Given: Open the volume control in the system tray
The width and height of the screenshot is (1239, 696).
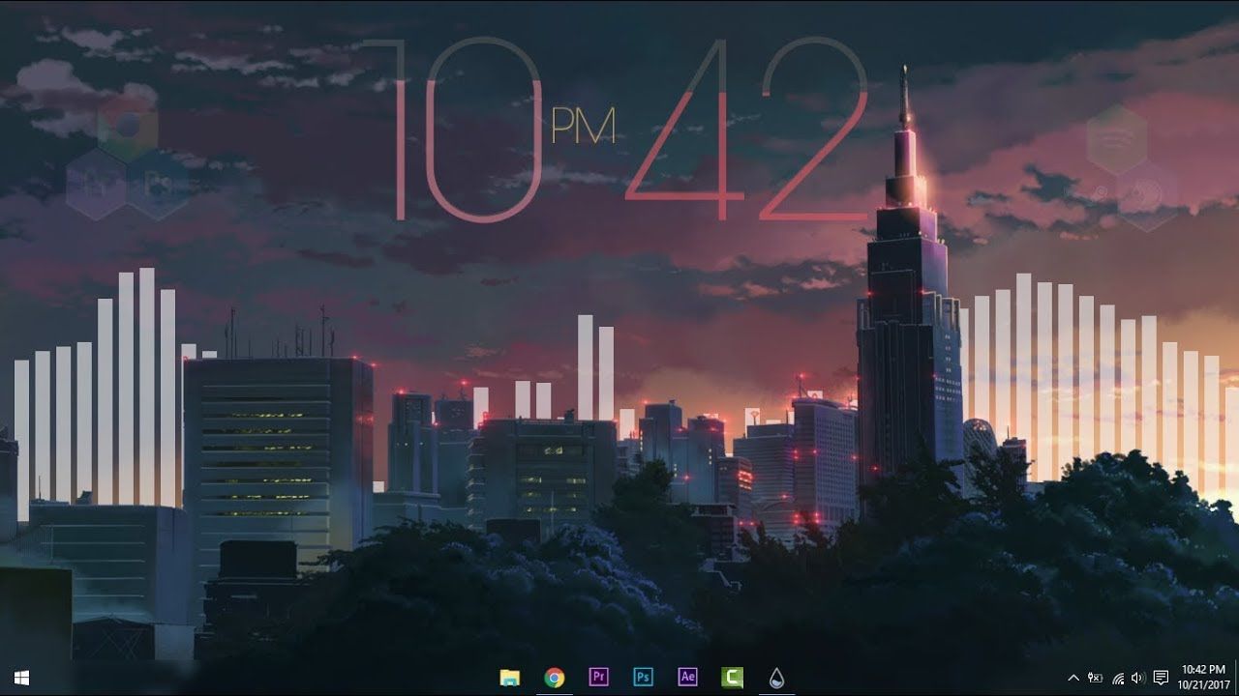Looking at the screenshot, I should tap(1137, 678).
